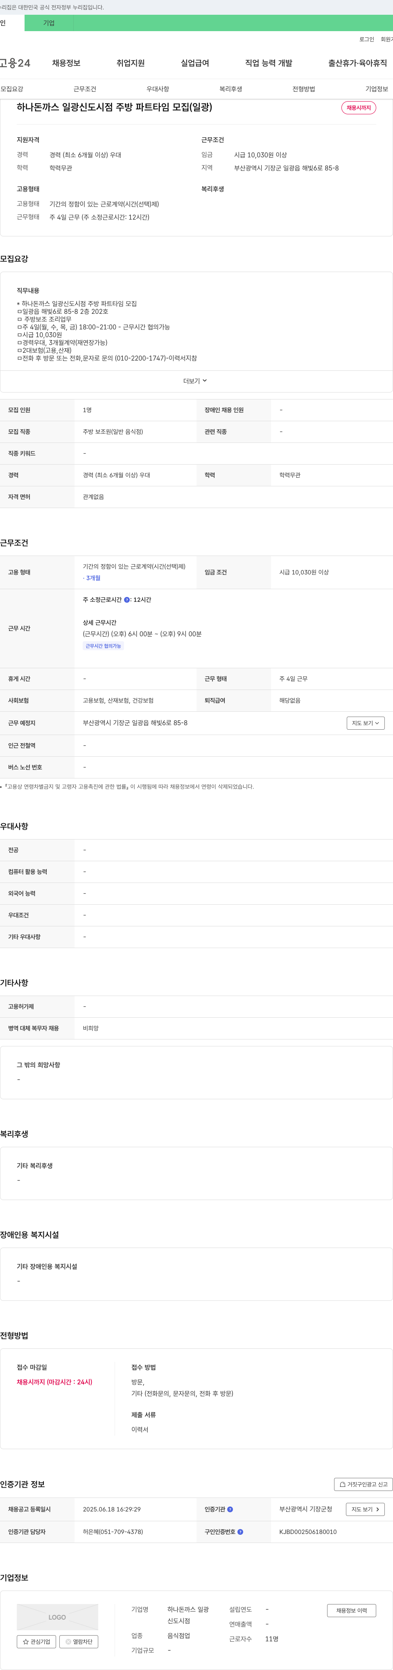Open 채용정보 이력 history
The width and height of the screenshot is (393, 1670).
352,1610
